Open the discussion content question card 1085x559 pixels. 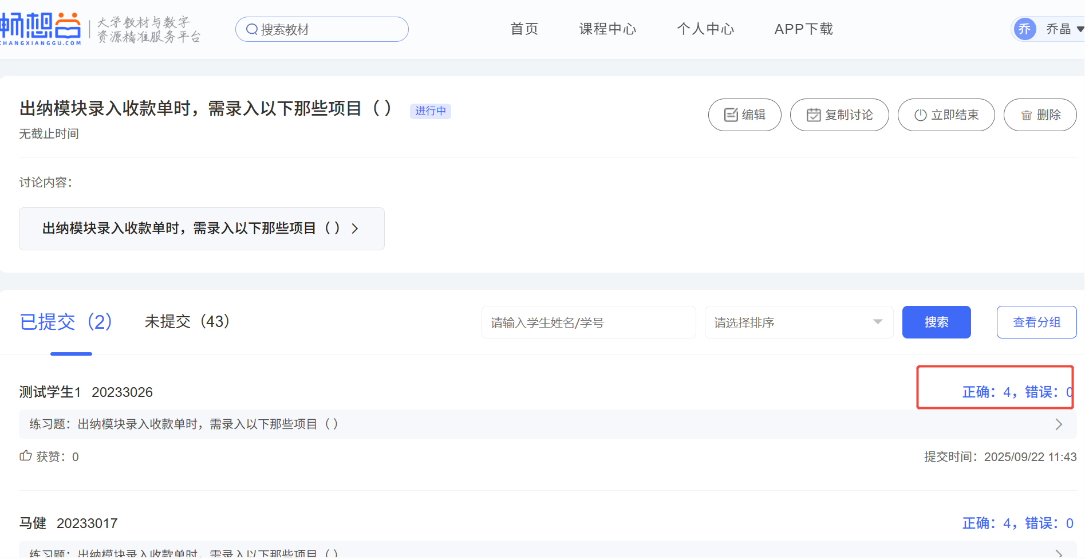(202, 229)
